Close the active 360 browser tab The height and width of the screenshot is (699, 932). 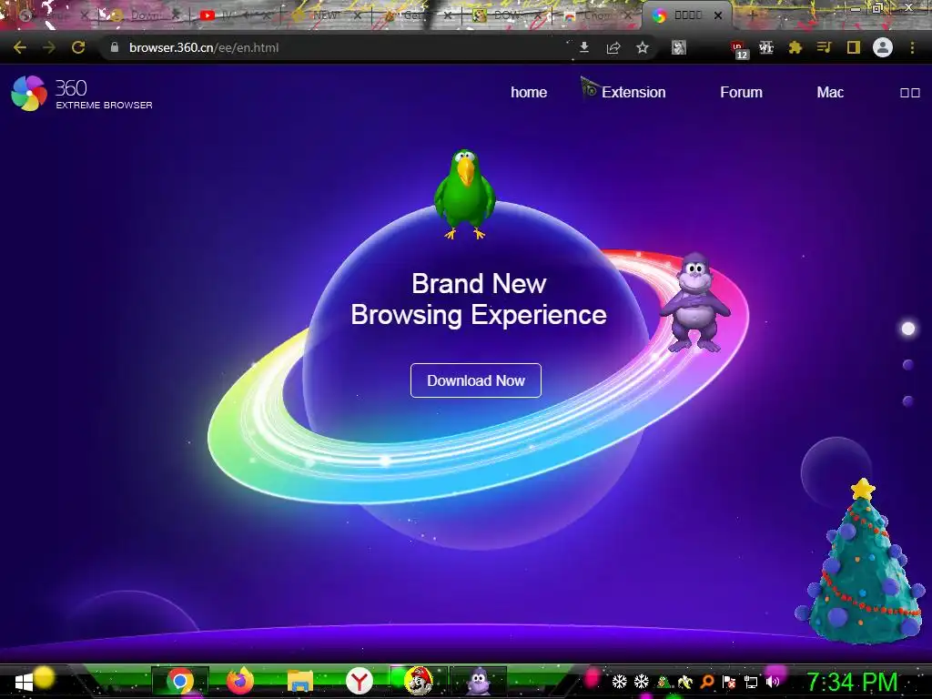[718, 15]
